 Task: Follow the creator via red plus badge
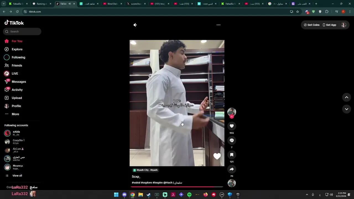(x=232, y=117)
